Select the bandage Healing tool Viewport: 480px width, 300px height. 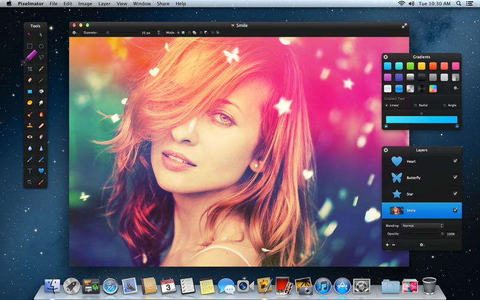click(41, 125)
